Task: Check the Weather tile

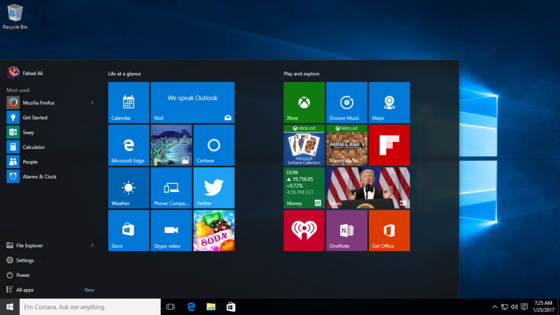Action: pyautogui.click(x=129, y=188)
